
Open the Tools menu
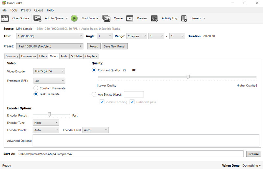click(x=14, y=10)
